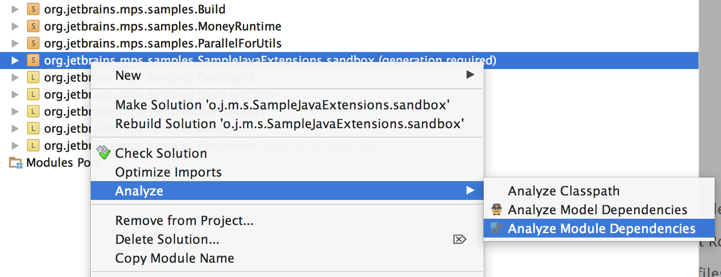
Task: Select the org.jetbrains.mps.samples.MoneyRuntime tree item
Action: (x=163, y=26)
